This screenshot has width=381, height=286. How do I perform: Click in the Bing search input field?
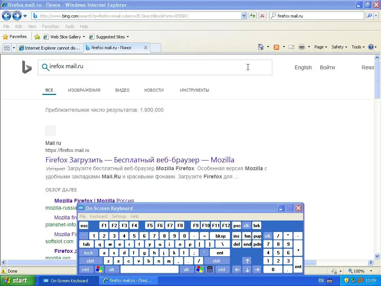pos(155,67)
